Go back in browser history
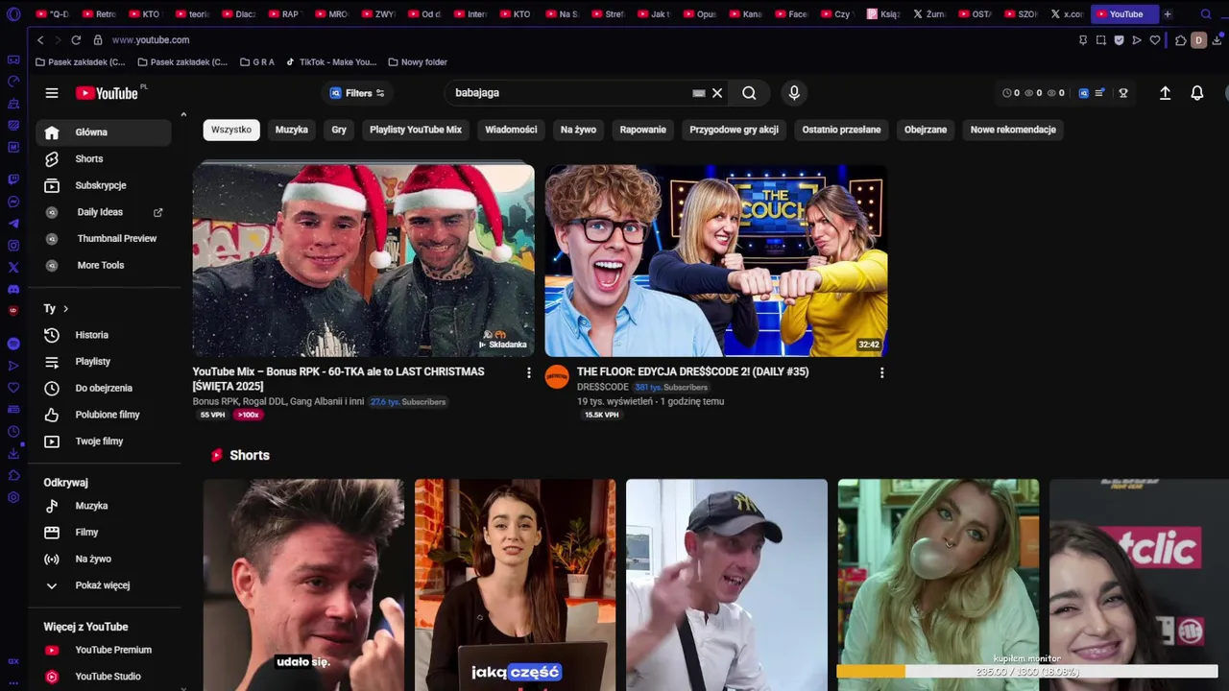This screenshot has height=691, width=1229. pyautogui.click(x=39, y=40)
